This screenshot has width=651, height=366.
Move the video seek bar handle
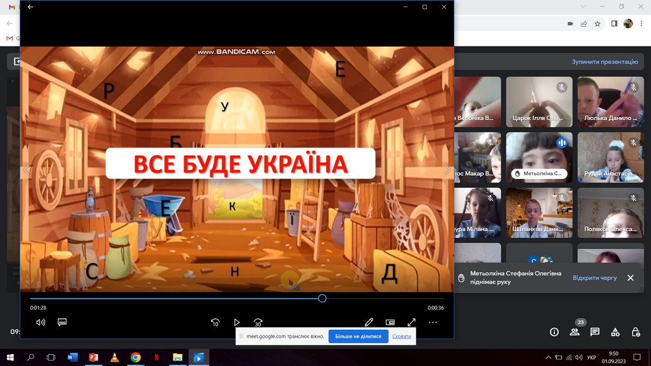tap(322, 298)
